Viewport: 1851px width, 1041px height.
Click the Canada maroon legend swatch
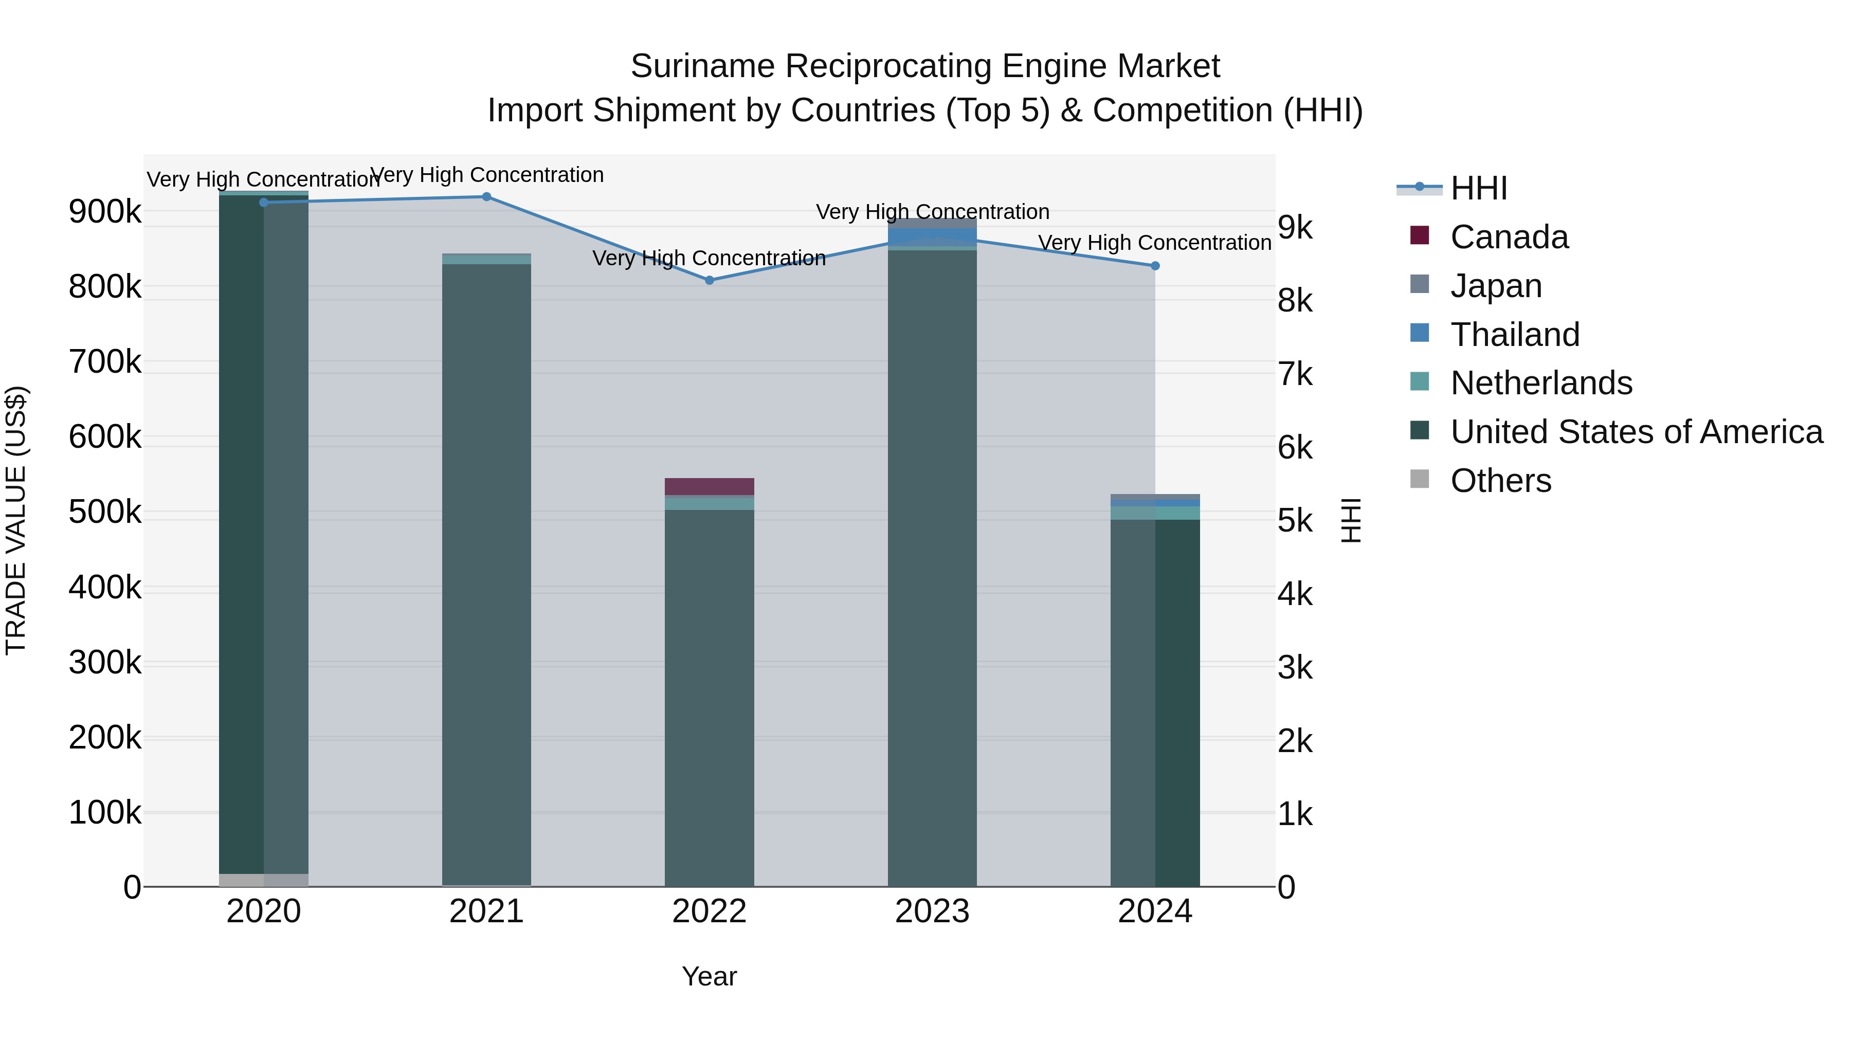1420,235
